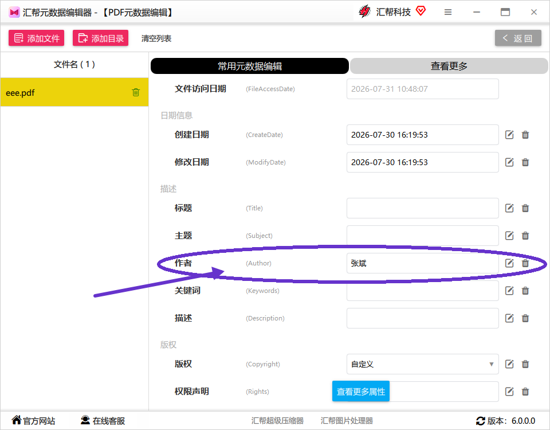Remove eee.pdf from the file list
The height and width of the screenshot is (430, 550).
point(136,92)
